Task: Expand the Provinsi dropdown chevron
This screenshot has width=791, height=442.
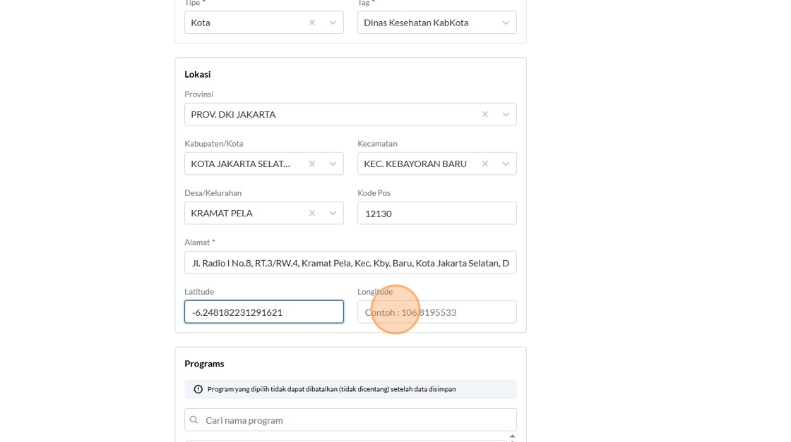Action: (506, 114)
